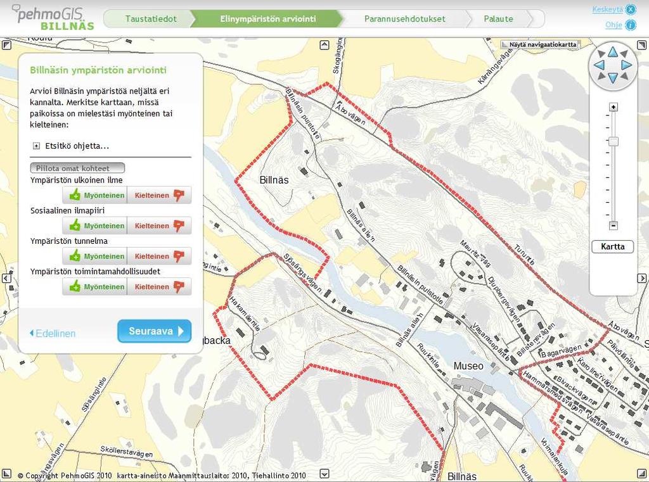Zoom out with the minus button
649x482 pixels.
pyautogui.click(x=614, y=225)
